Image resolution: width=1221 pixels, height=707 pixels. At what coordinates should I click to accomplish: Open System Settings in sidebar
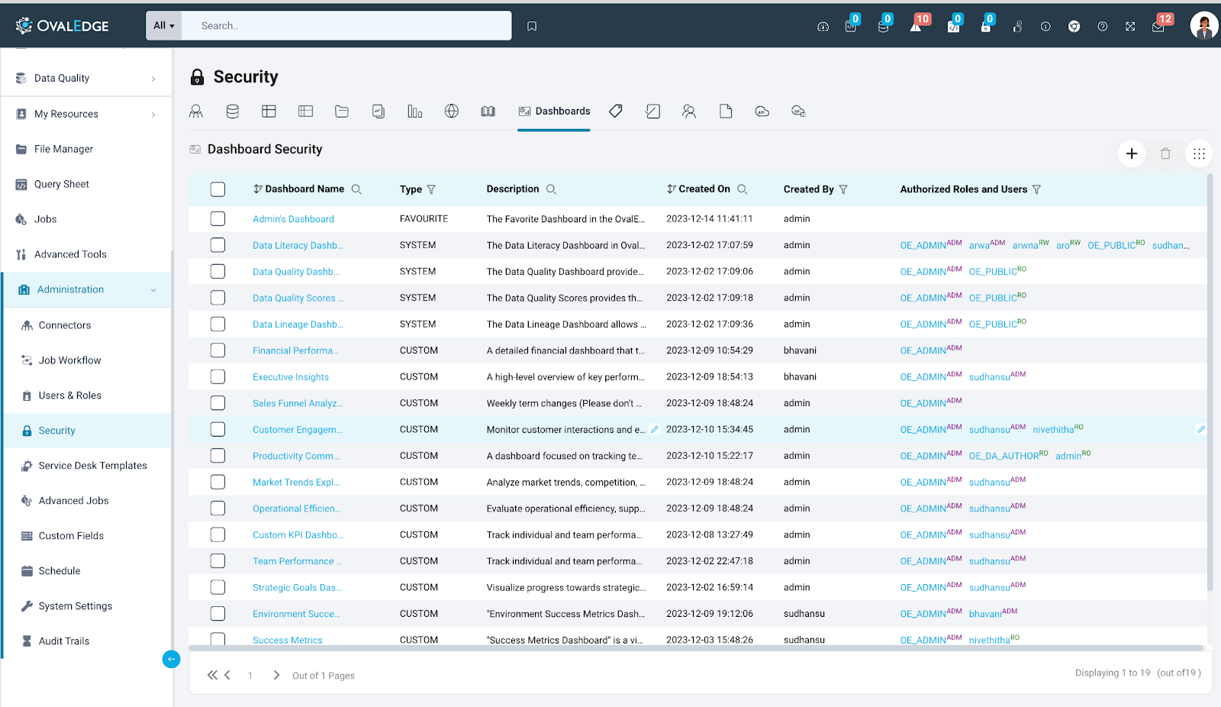76,606
